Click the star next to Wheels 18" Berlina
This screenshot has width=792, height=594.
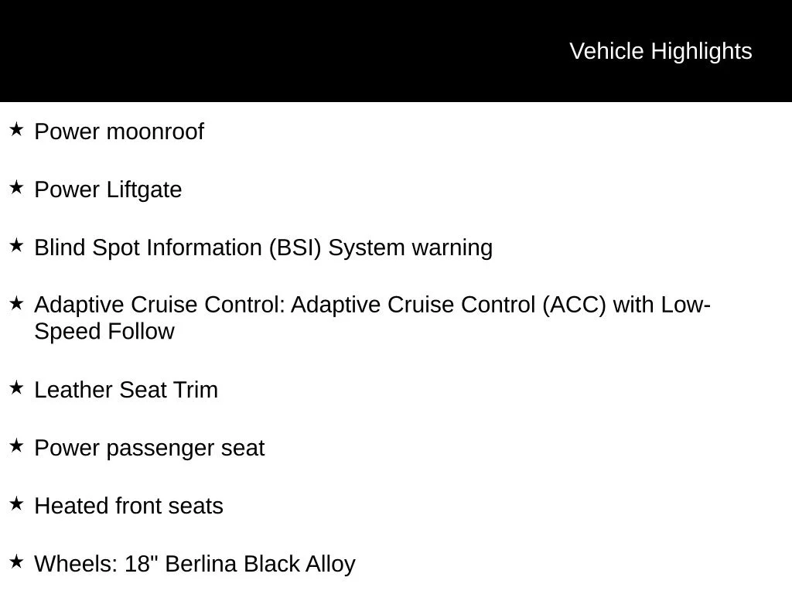coord(16,562)
